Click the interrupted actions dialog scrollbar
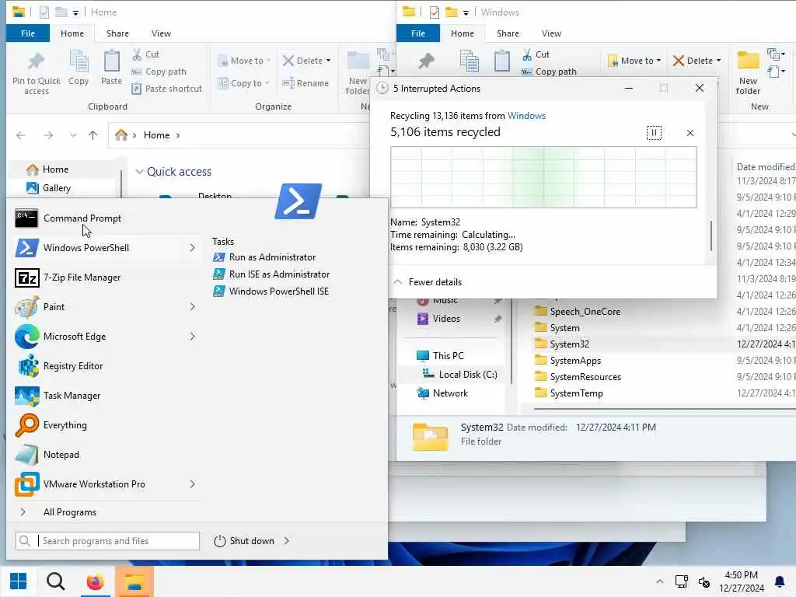Viewport: 796px width, 597px height. coord(711,236)
